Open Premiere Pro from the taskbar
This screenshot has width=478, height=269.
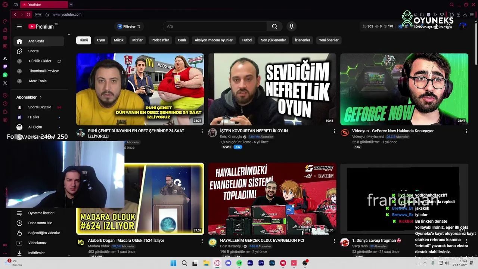click(261, 263)
